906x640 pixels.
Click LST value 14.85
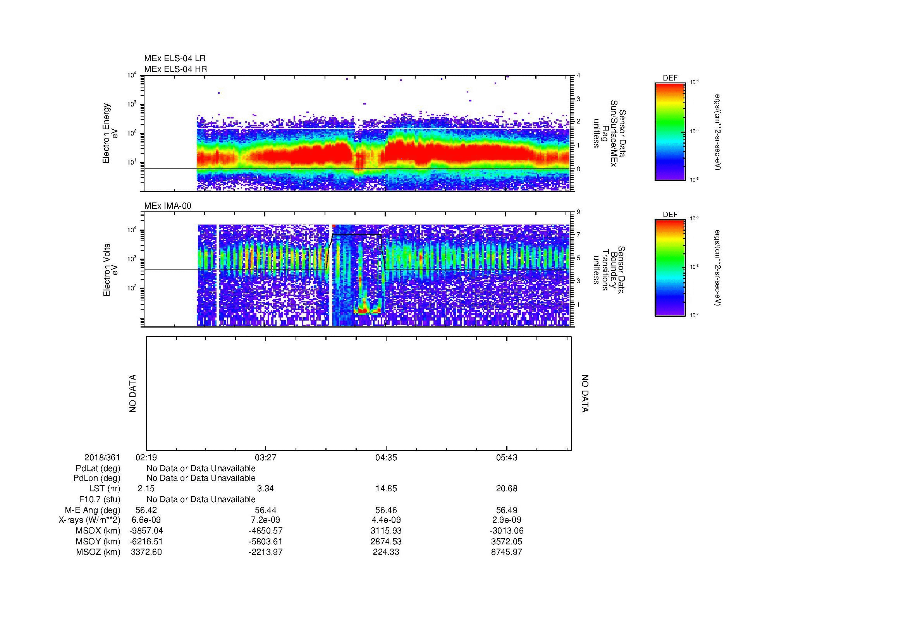[x=386, y=489]
